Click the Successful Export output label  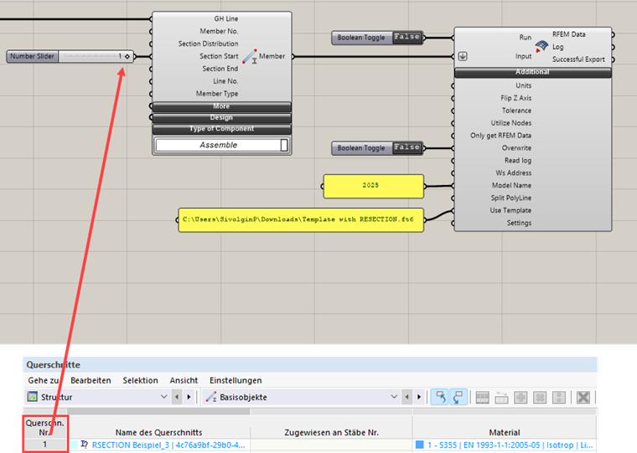pyautogui.click(x=578, y=59)
